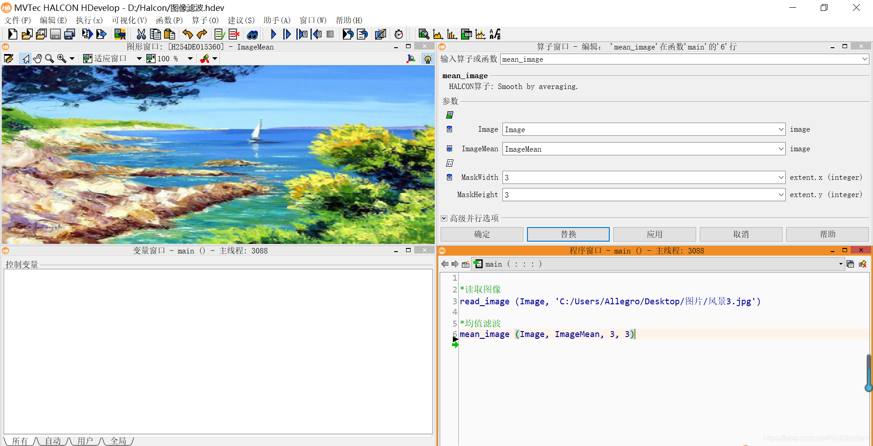Viewport: 873px width, 446px height.
Task: Open the 助手(A) menu
Action: click(277, 20)
